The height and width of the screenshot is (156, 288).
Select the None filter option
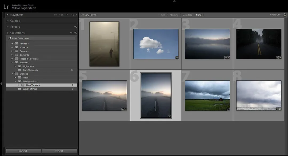(198, 15)
